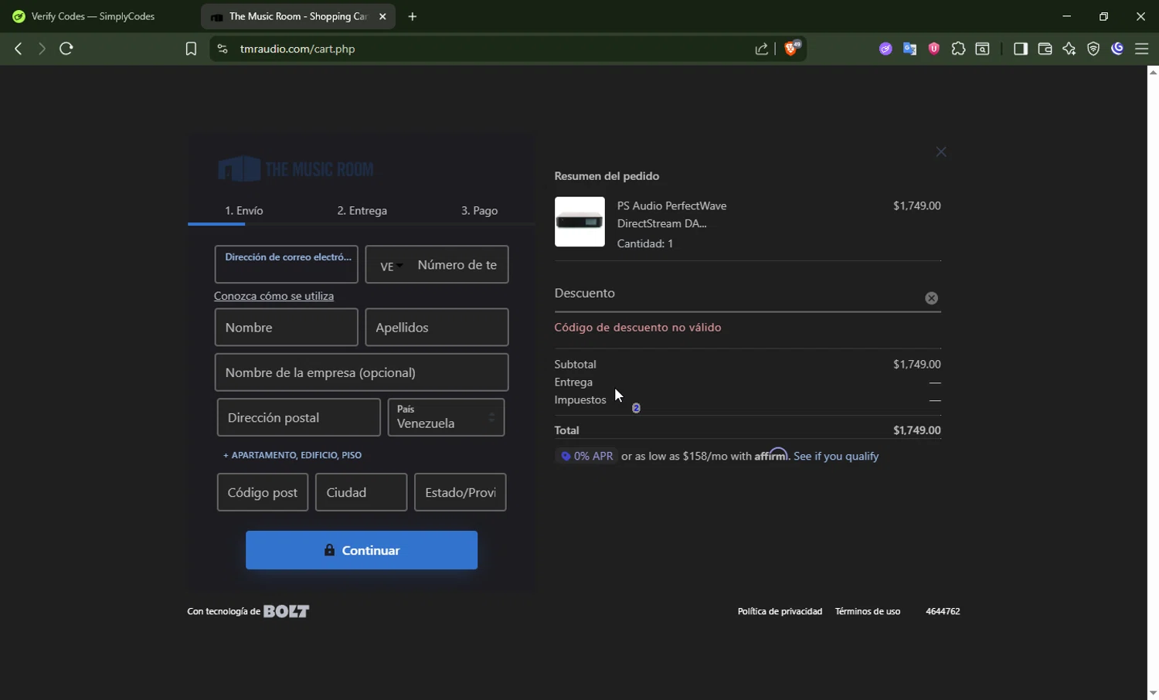Reload the page with refresh icon

[66, 49]
